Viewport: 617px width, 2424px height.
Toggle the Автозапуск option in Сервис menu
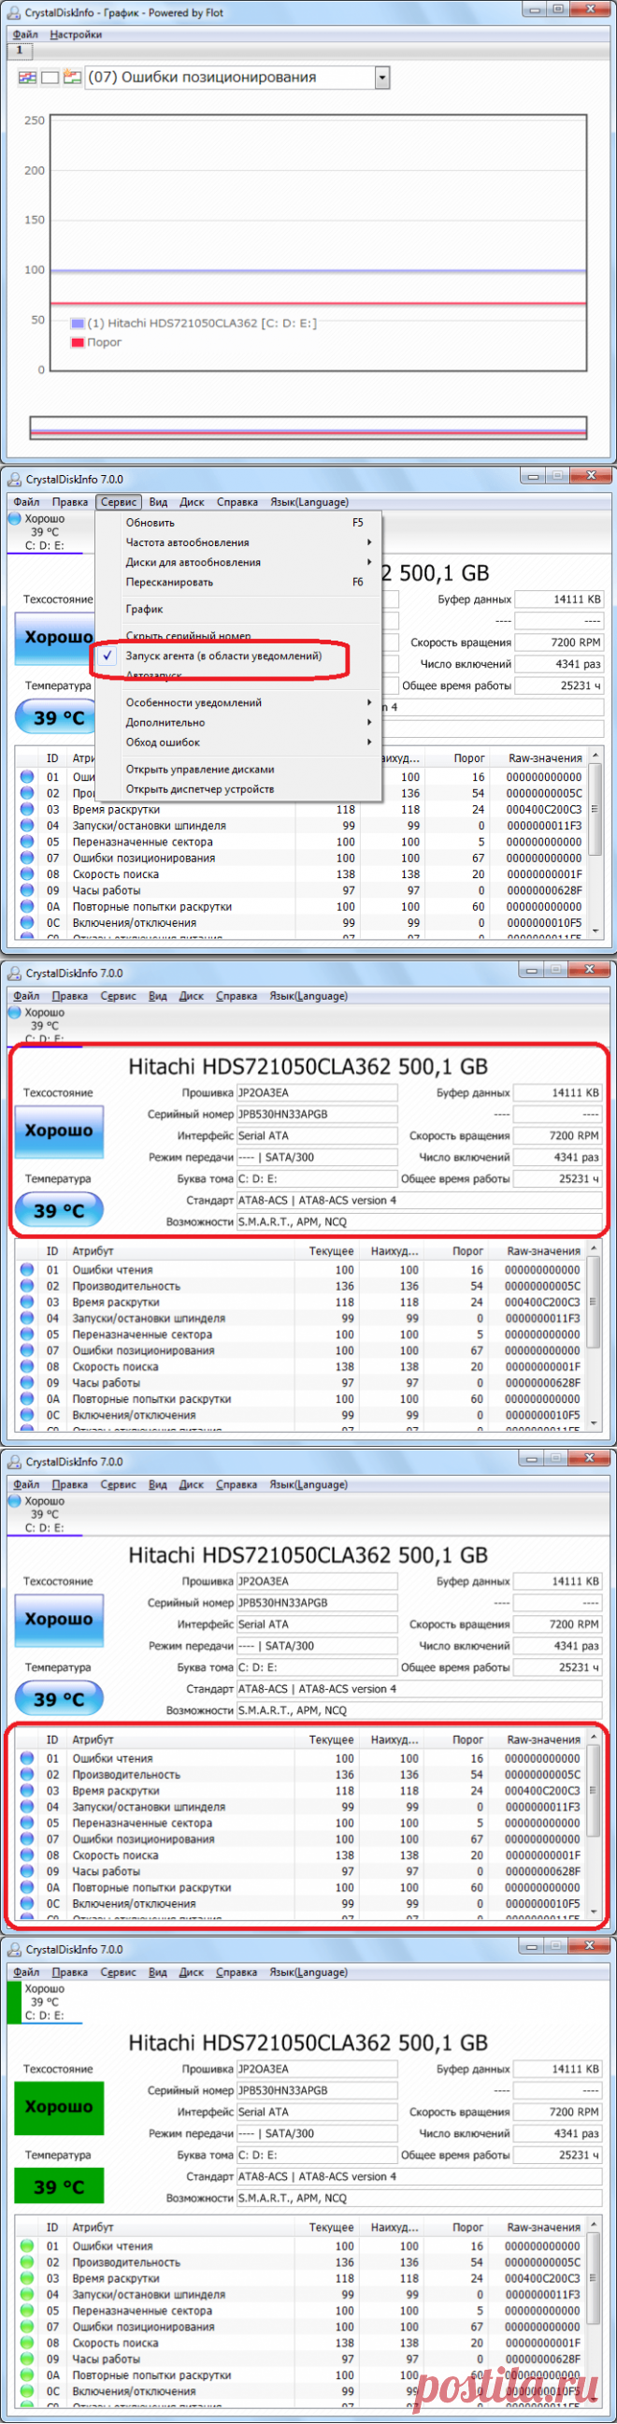(x=153, y=675)
